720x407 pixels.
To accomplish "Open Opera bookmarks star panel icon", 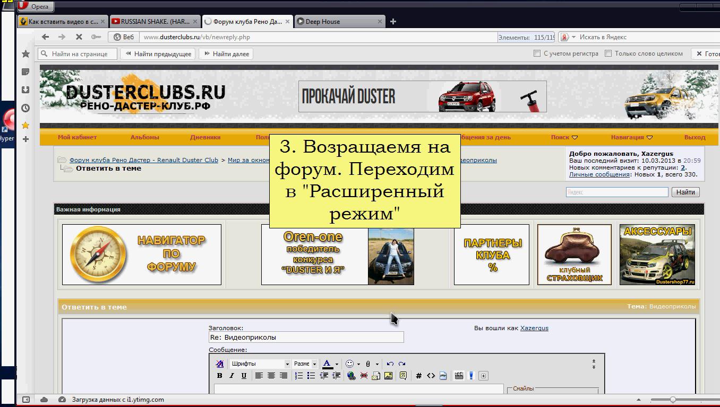I will point(25,54).
